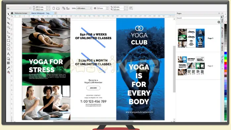Screen dimensions: 231x130
Task: Click the Pages panel search field
Action: click(x=198, y=18)
